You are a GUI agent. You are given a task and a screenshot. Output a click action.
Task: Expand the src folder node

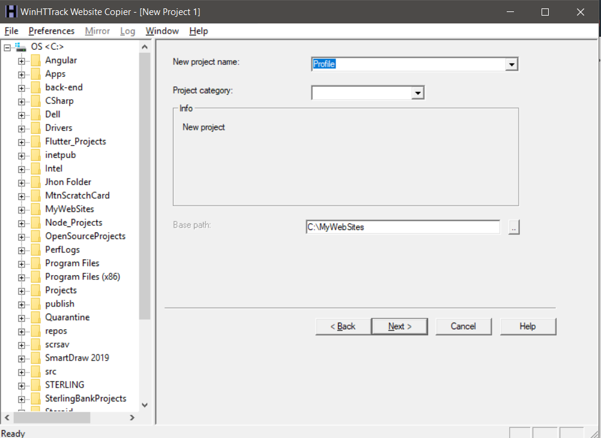pos(22,372)
